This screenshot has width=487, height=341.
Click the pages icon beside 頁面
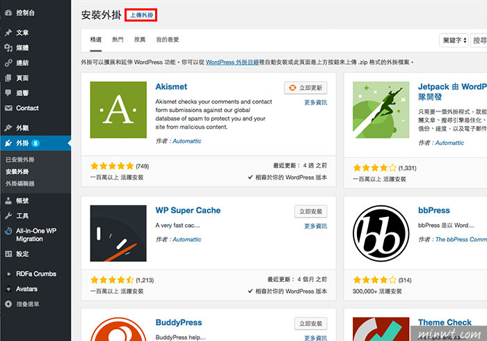pyautogui.click(x=8, y=78)
